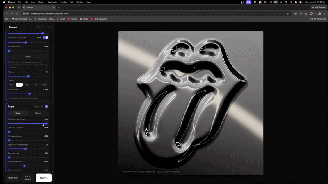Select the 3:2 canvas ratio
This screenshot has width=328, height=184.
27,85
